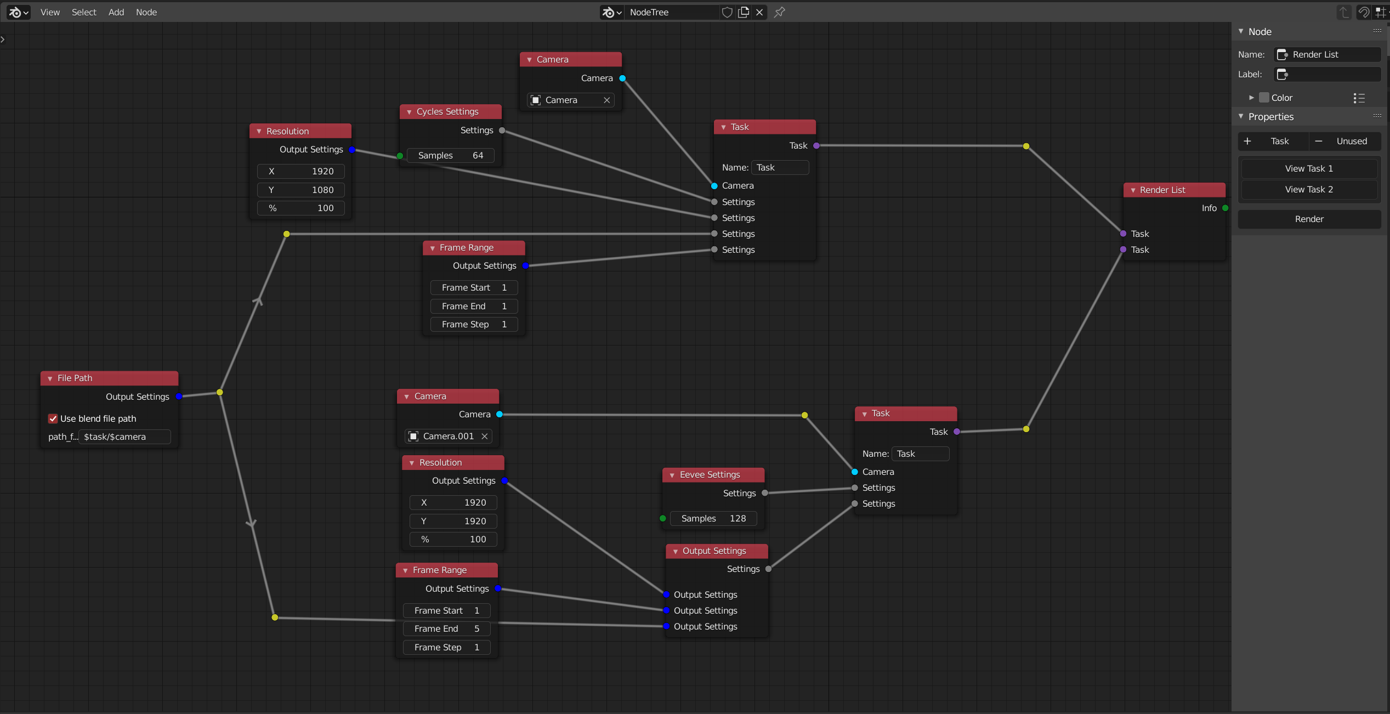
Task: Open the Color presets list icon
Action: pos(1359,98)
